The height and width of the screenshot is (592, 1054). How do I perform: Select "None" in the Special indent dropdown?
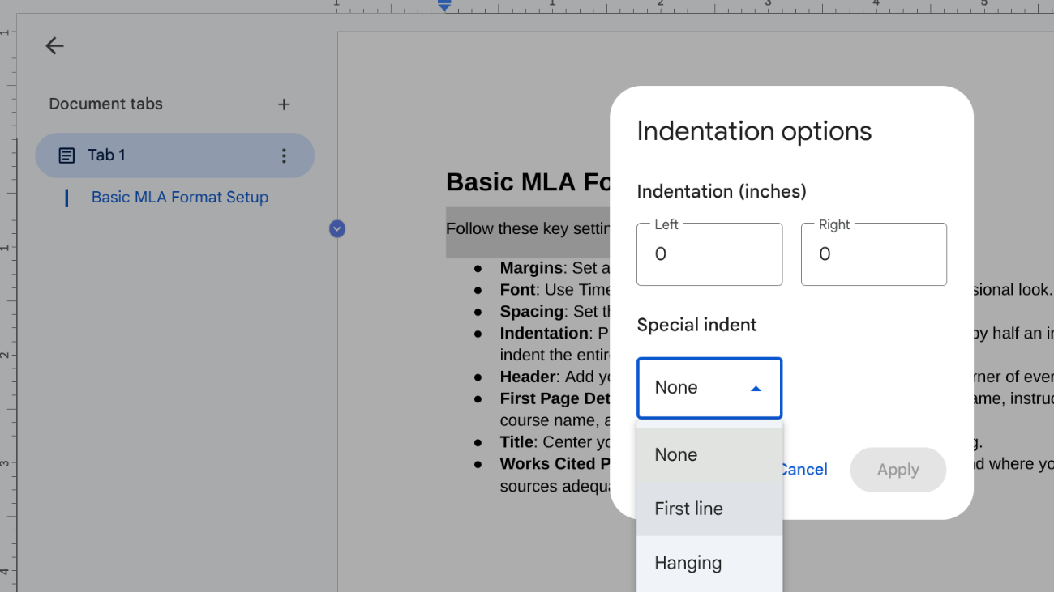675,454
